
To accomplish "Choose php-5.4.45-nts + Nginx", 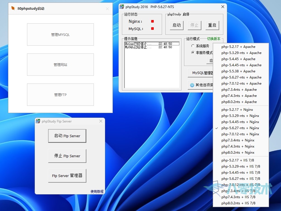I will 241,122.
